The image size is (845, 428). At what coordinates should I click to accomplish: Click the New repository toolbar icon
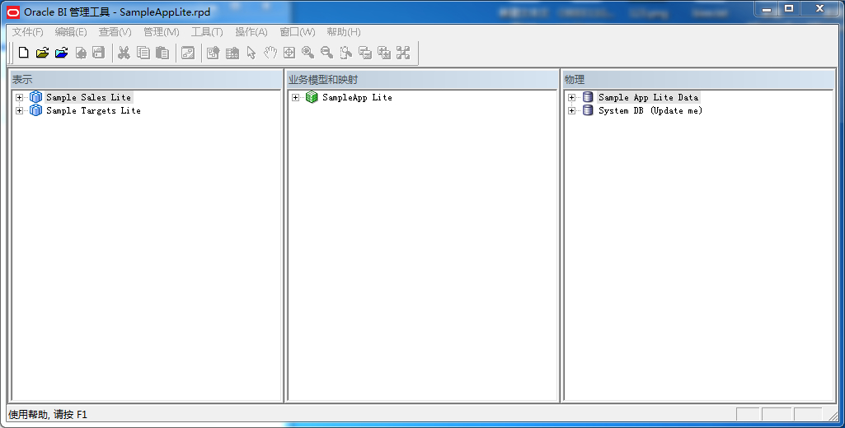pos(24,52)
